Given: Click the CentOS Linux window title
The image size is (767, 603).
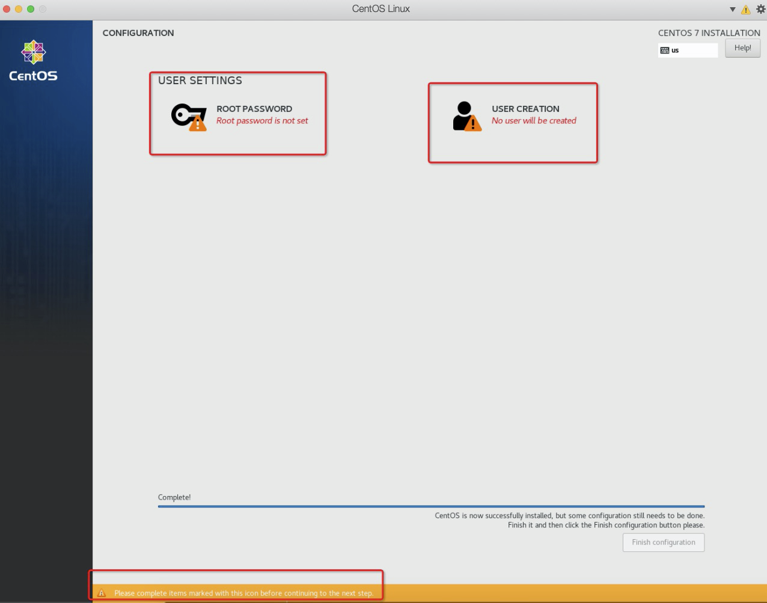Looking at the screenshot, I should pos(381,9).
